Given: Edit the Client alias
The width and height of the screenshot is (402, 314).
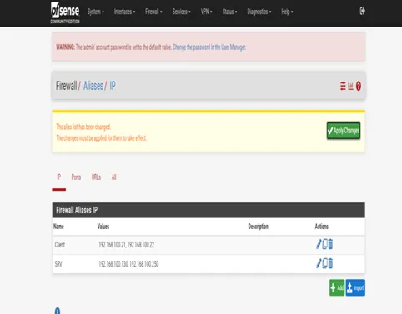Looking at the screenshot, I should tap(319, 244).
